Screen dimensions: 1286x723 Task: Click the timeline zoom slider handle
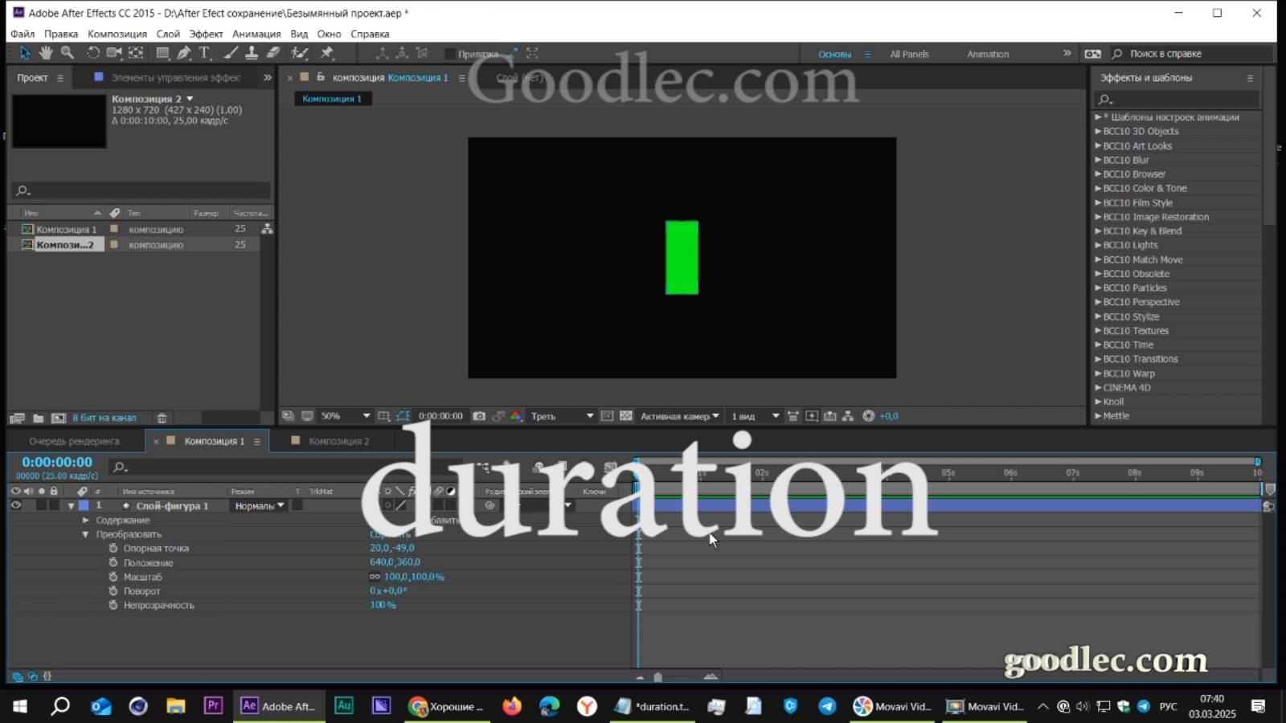pyautogui.click(x=657, y=677)
